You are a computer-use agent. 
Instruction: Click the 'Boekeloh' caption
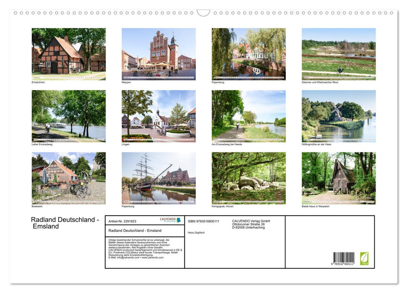pyautogui.click(x=37, y=206)
